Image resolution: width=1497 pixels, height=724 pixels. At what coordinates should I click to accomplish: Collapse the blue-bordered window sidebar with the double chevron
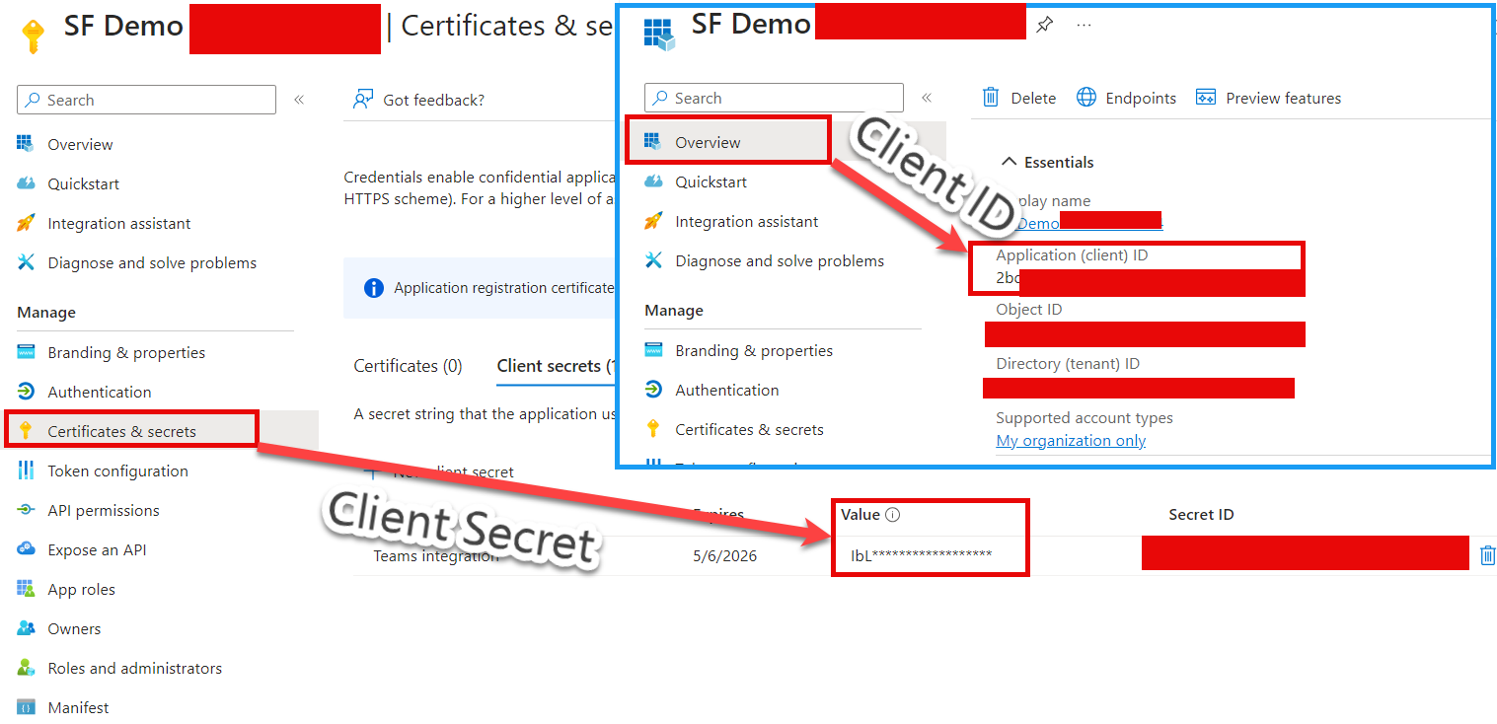(927, 98)
